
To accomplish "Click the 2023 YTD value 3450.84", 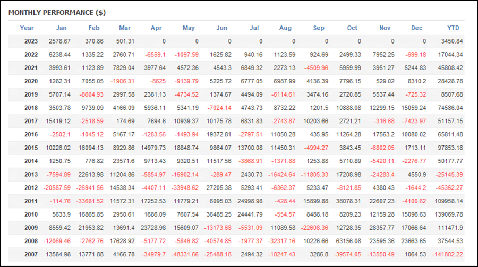I will click(x=452, y=41).
